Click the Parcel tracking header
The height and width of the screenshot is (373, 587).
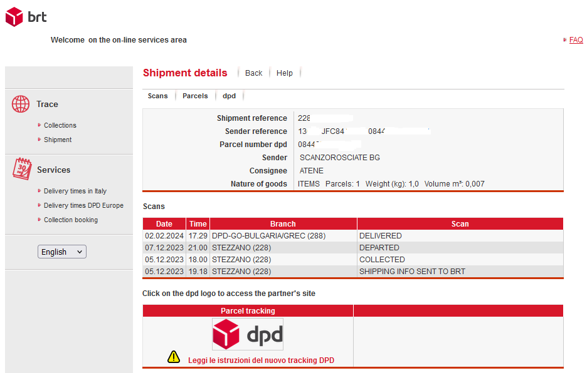248,311
